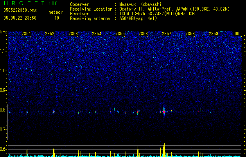Click the kHz axis unit label

(4, 32)
